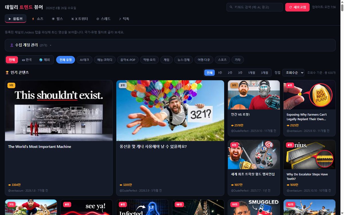Open the balloon flying video thumbnail
This screenshot has height=215, width=344.
[170, 110]
